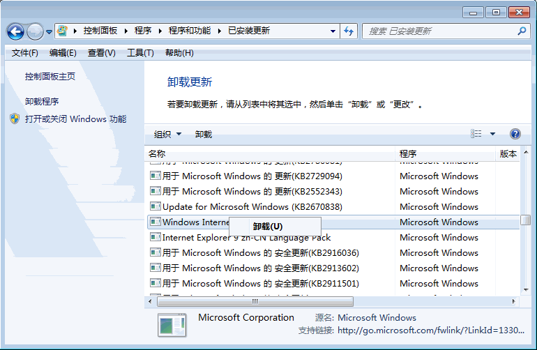The height and width of the screenshot is (350, 537).
Task: Open the 查看(V) menu
Action: (x=101, y=53)
